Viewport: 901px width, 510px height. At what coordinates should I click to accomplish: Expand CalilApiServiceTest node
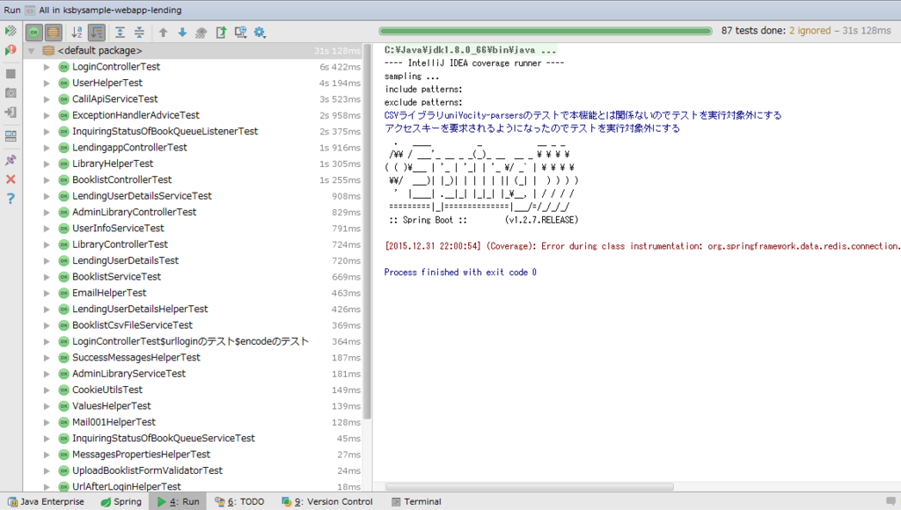47,99
